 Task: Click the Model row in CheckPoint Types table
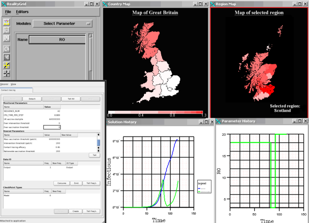[x=34, y=196]
